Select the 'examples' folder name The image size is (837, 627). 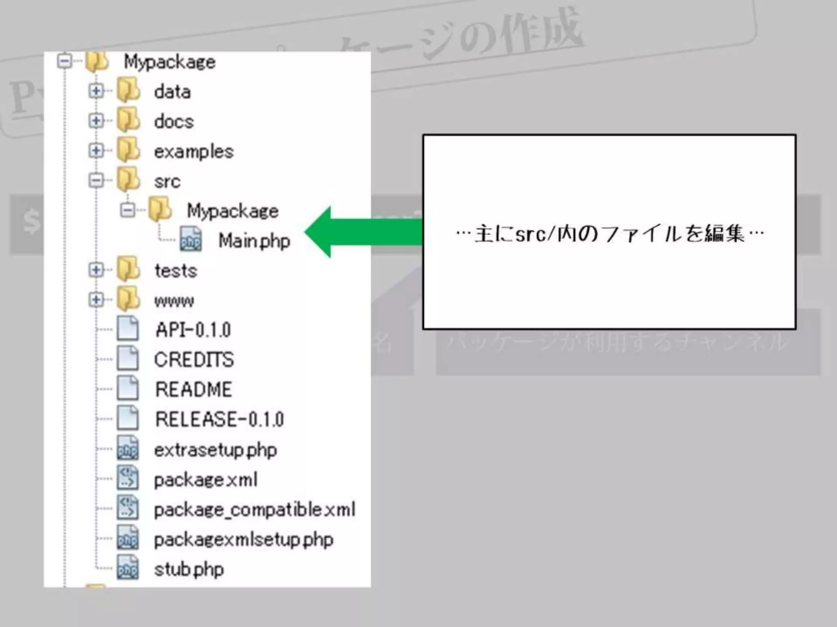click(x=194, y=152)
